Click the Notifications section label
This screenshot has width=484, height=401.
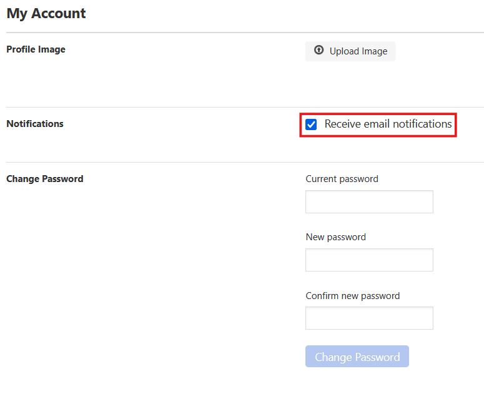click(35, 124)
